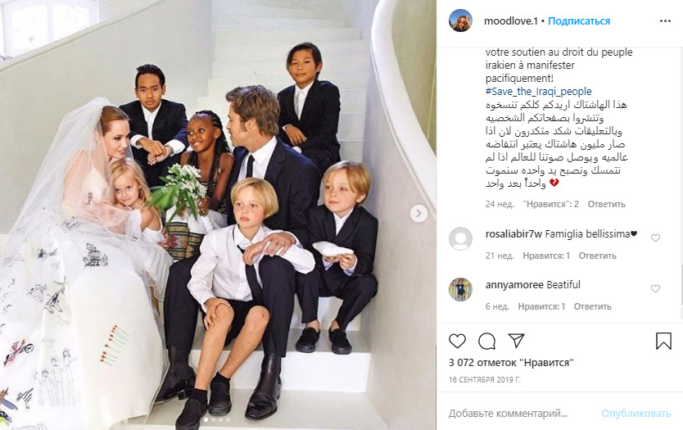Reply to the rosaliabir7w comment
The width and height of the screenshot is (683, 430).
pos(597,256)
